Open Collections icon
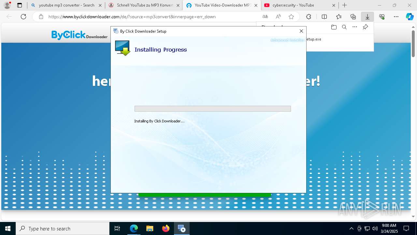 353,17
